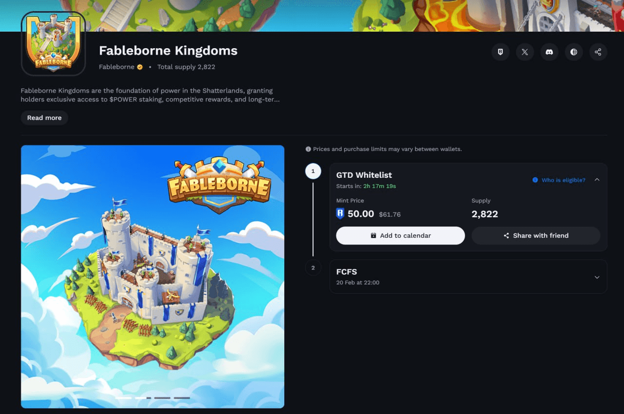The height and width of the screenshot is (414, 624).
Task: Click the Ronin token icon by mint price
Action: 340,213
